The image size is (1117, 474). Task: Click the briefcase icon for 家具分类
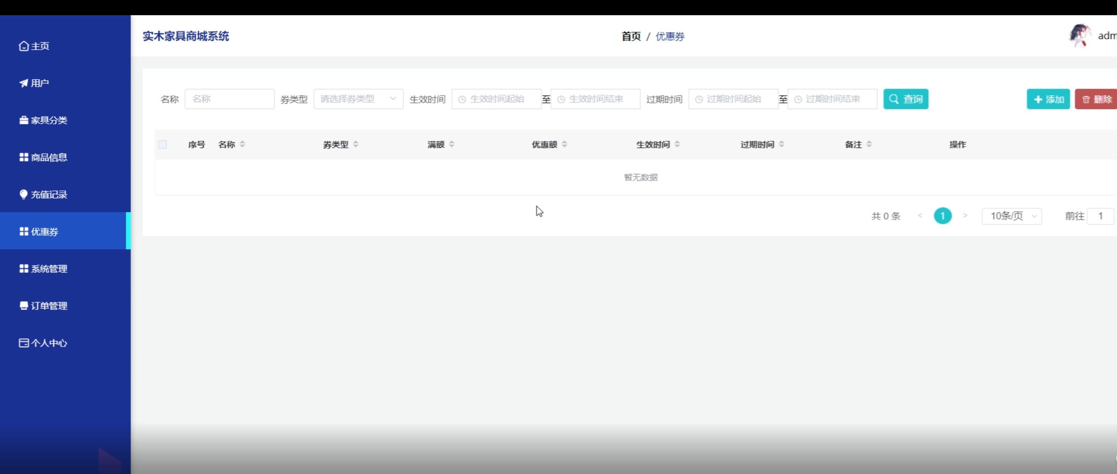(24, 120)
